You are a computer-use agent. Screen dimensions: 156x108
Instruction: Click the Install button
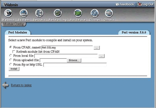pos(14,69)
